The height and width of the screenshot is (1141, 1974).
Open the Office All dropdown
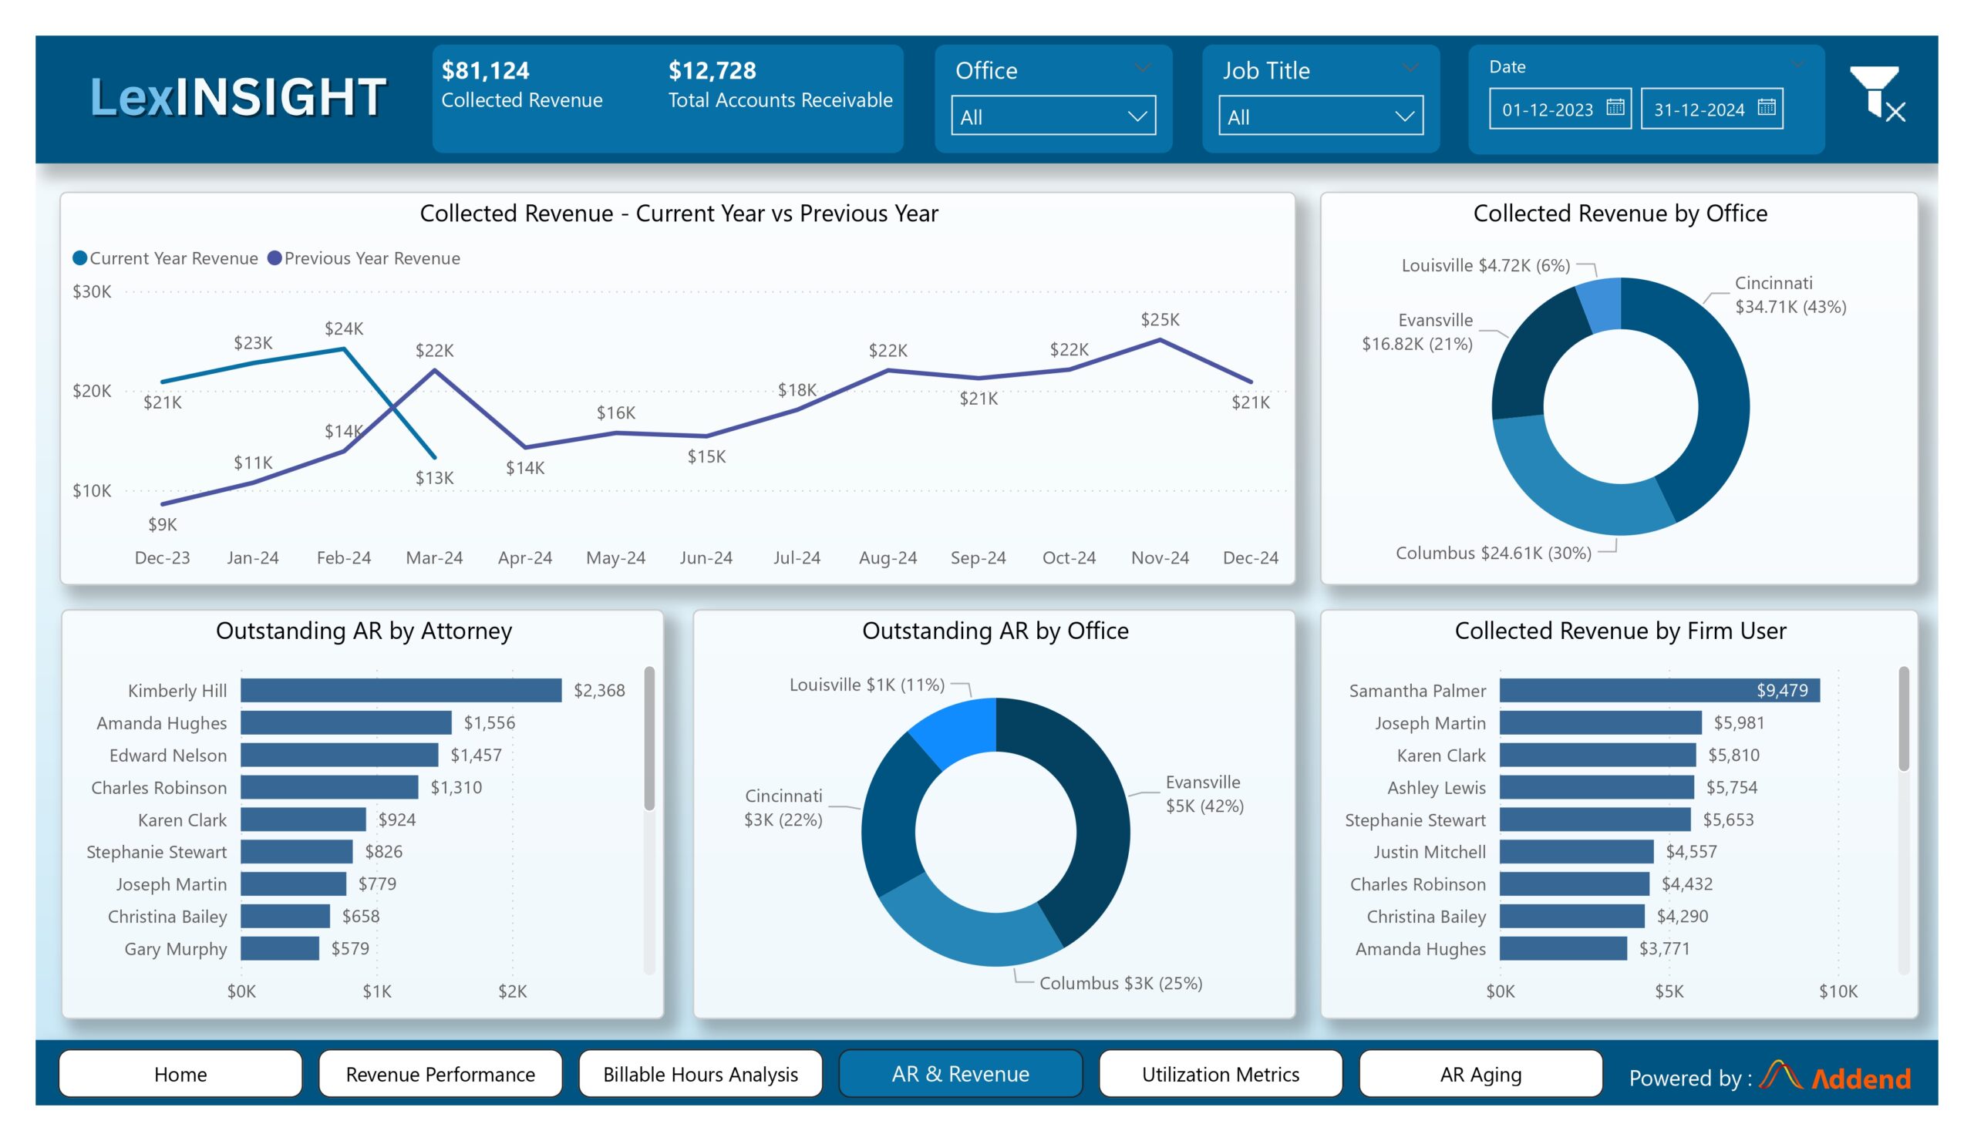tap(1053, 116)
